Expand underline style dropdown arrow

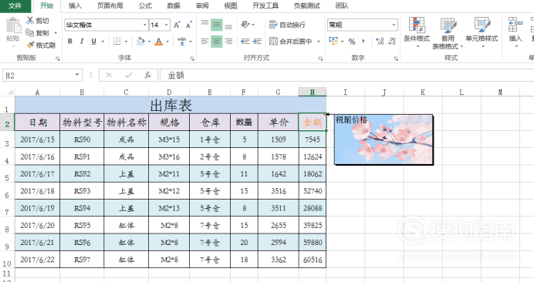tap(103, 42)
